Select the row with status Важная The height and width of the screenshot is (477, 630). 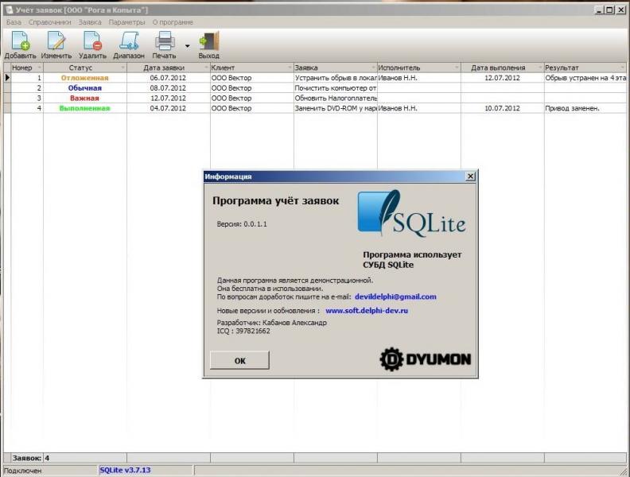[317, 98]
